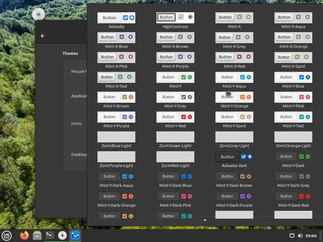Select the ZorinBlue-Light theme
Image resolution: width=323 pixels, height=242 pixels.
tap(116, 140)
